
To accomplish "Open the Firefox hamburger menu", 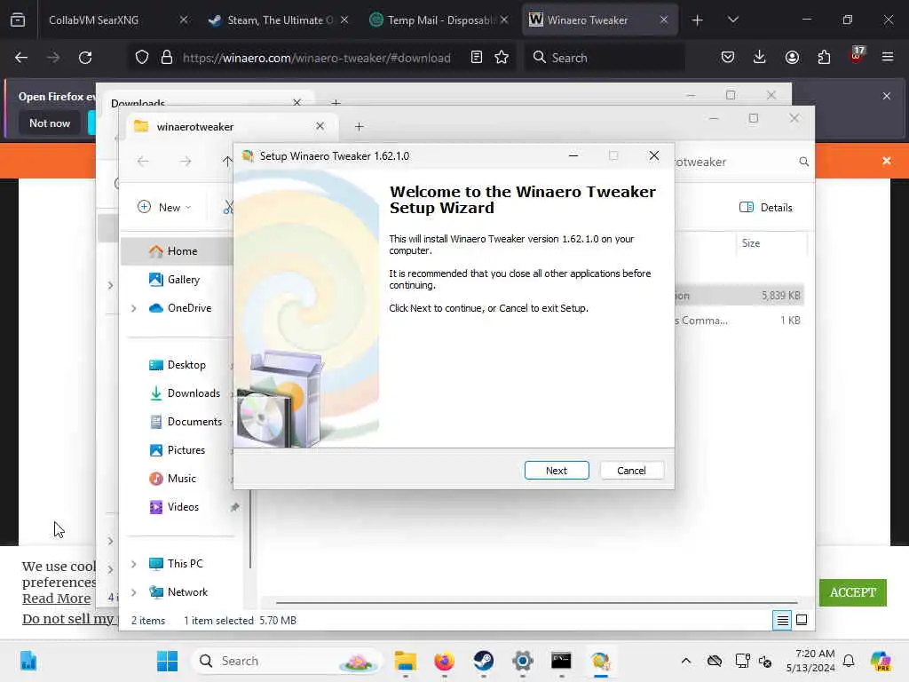I will coord(888,57).
